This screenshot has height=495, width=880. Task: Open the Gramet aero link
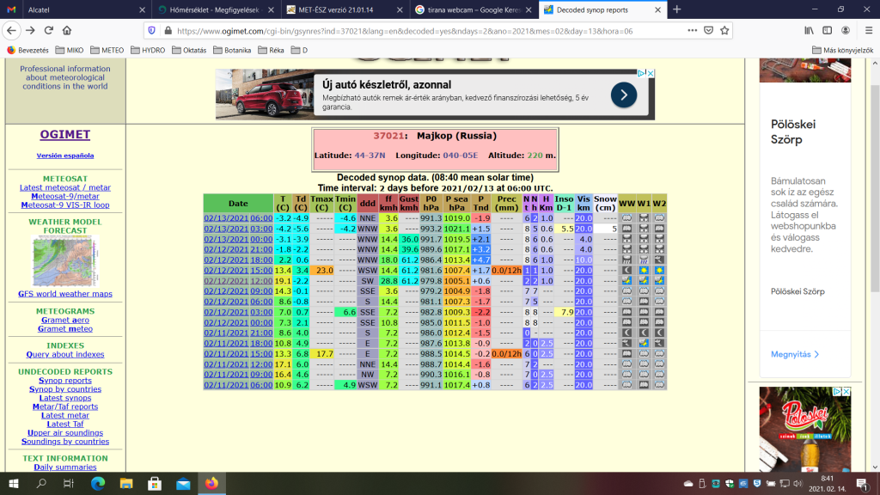(x=65, y=320)
